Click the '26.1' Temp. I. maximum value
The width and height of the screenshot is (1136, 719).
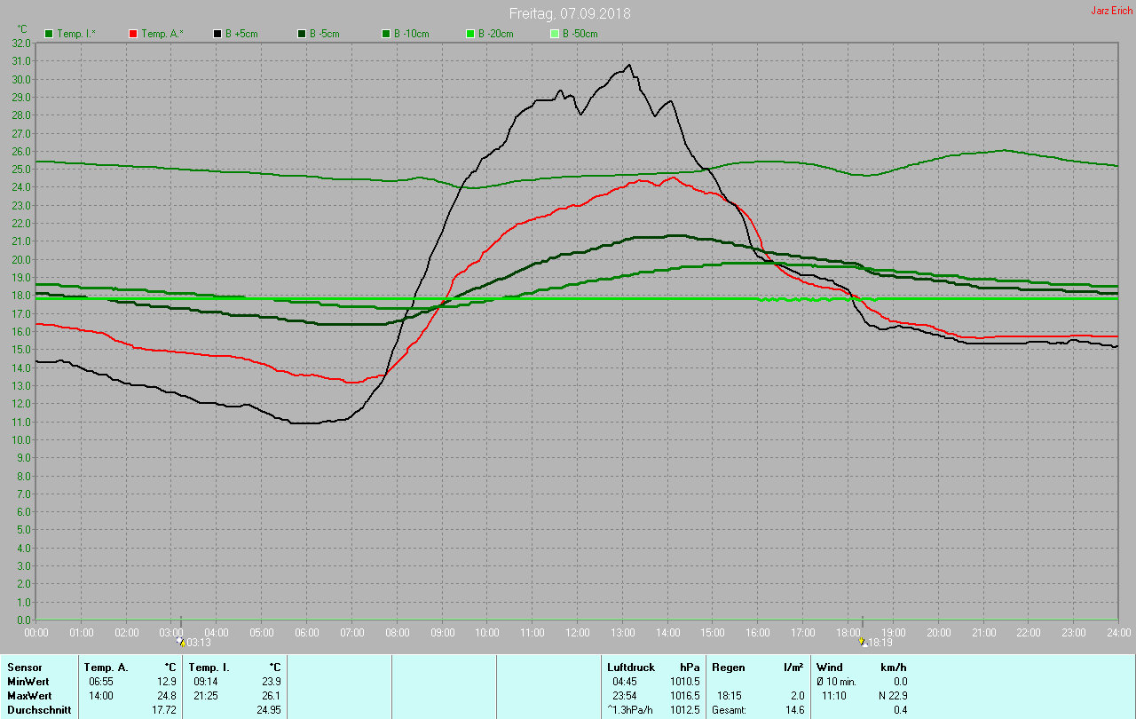[272, 696]
